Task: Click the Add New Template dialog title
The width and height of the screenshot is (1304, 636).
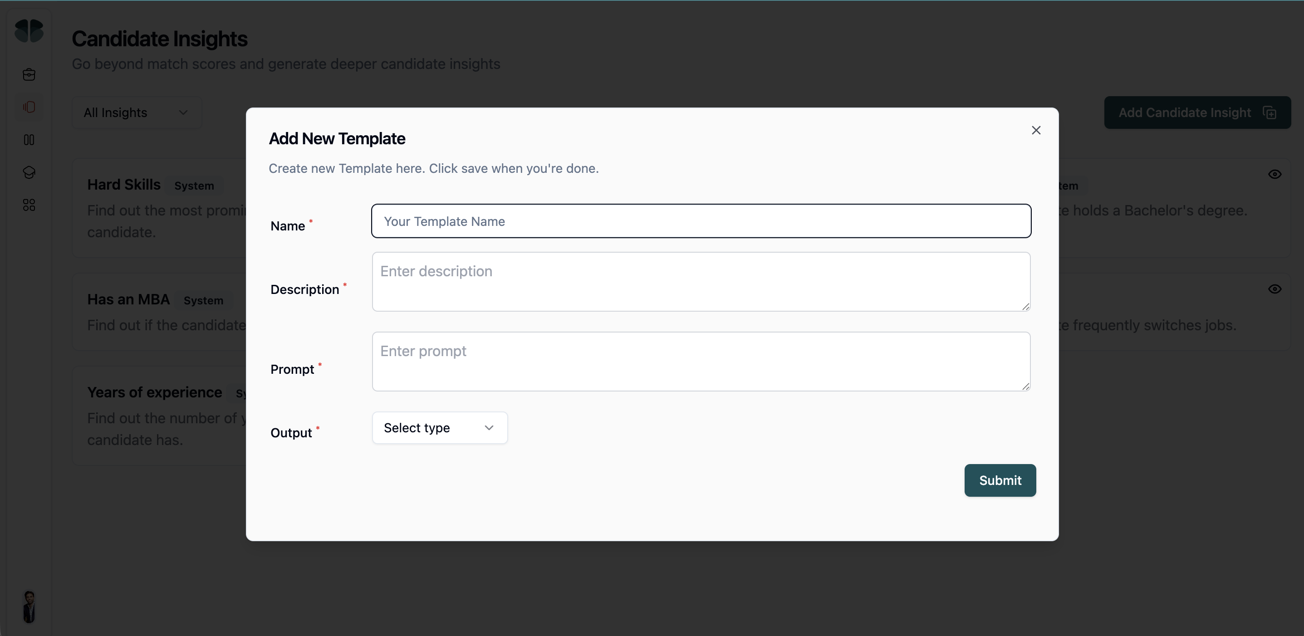Action: [337, 139]
